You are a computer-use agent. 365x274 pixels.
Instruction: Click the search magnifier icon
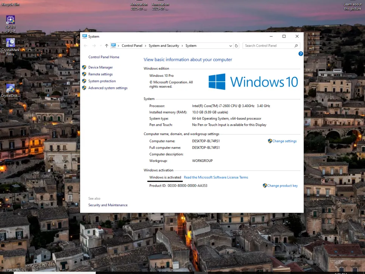(296, 46)
